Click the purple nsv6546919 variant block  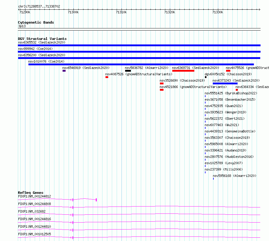64,71
